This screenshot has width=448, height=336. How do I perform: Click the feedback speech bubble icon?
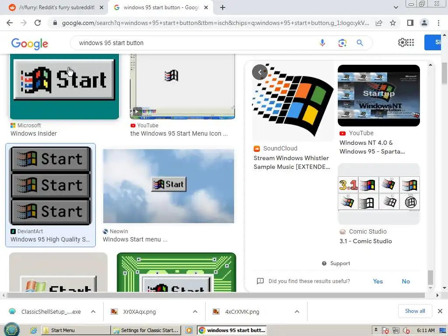260,281
